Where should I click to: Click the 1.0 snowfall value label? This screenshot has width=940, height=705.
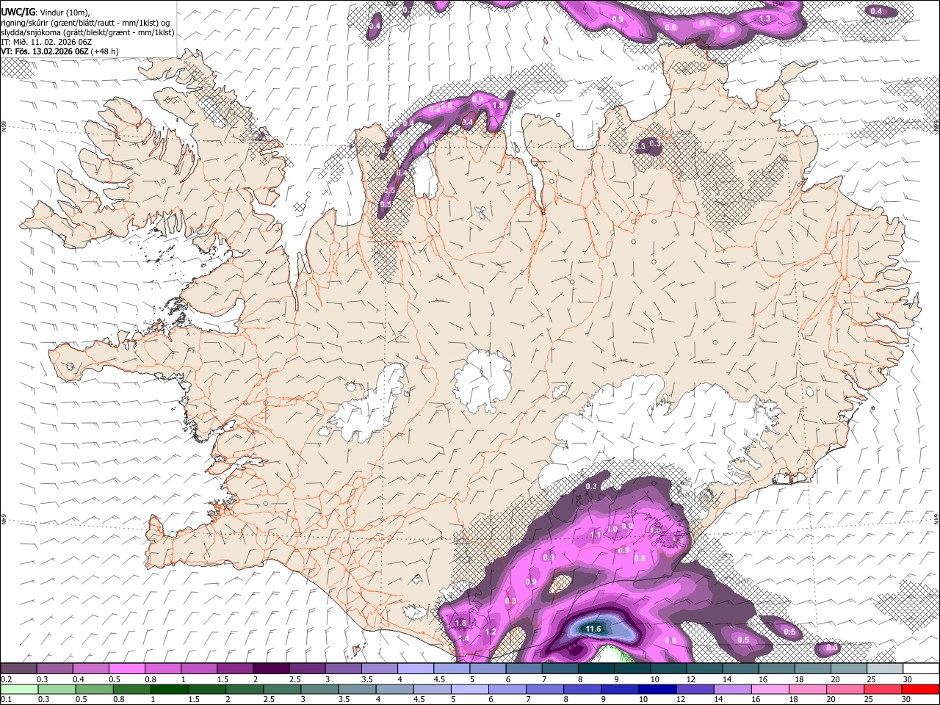point(612,529)
